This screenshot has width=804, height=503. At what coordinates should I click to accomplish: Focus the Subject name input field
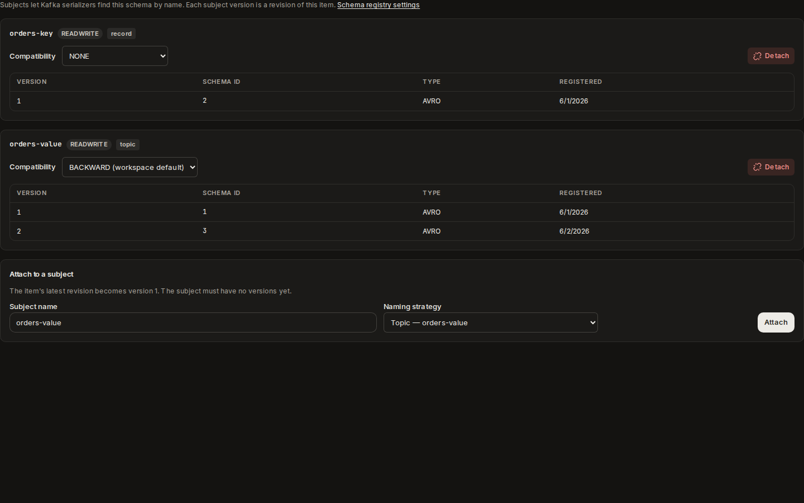(x=193, y=322)
